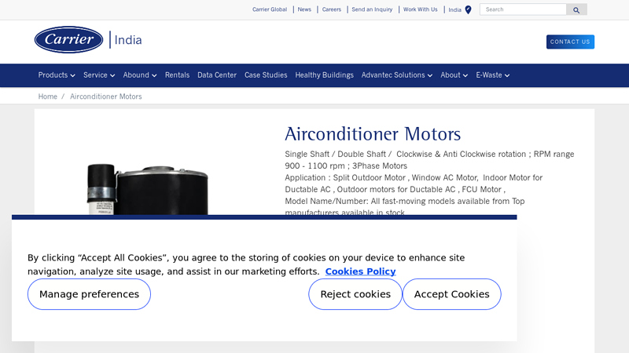
Task: Click the Airconditioner Motors page heading
Action: coord(373,133)
